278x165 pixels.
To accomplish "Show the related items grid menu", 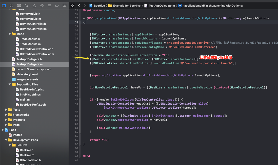I will 72,6.
